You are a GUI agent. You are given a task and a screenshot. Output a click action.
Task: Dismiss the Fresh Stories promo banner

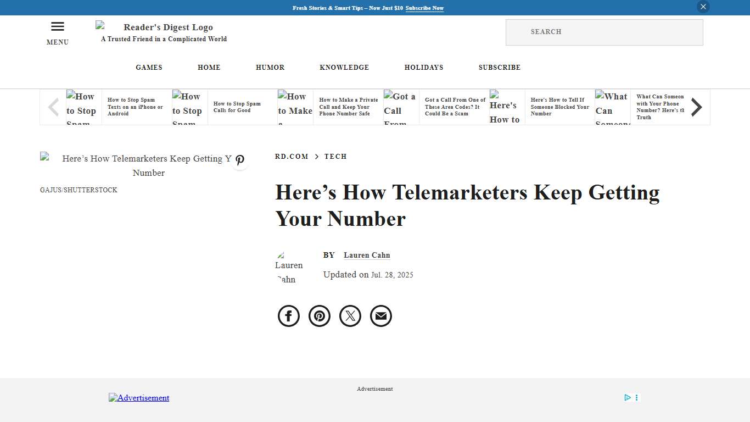pyautogui.click(x=703, y=7)
